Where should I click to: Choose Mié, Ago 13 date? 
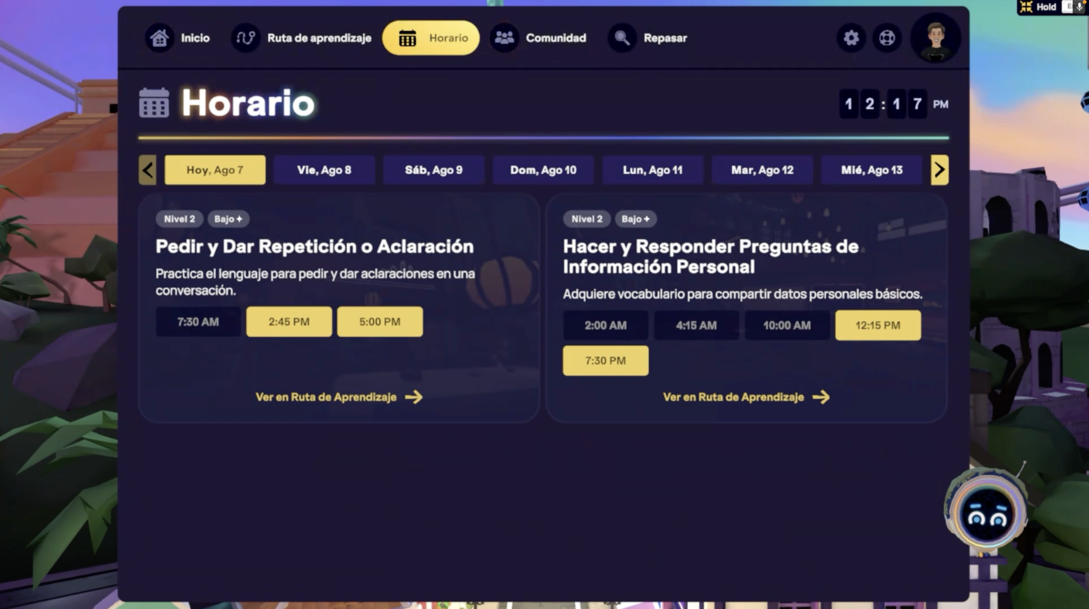871,170
